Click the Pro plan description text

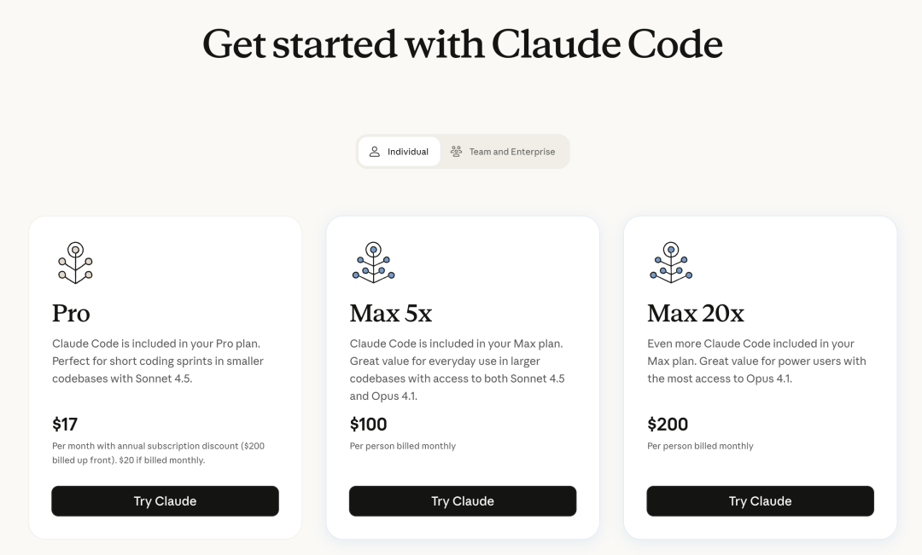(158, 361)
